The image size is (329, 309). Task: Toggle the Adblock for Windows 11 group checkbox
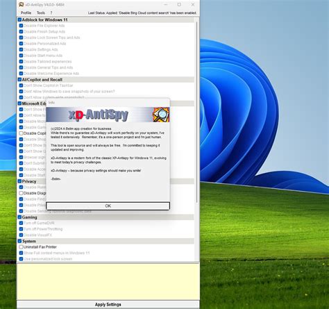click(19, 19)
